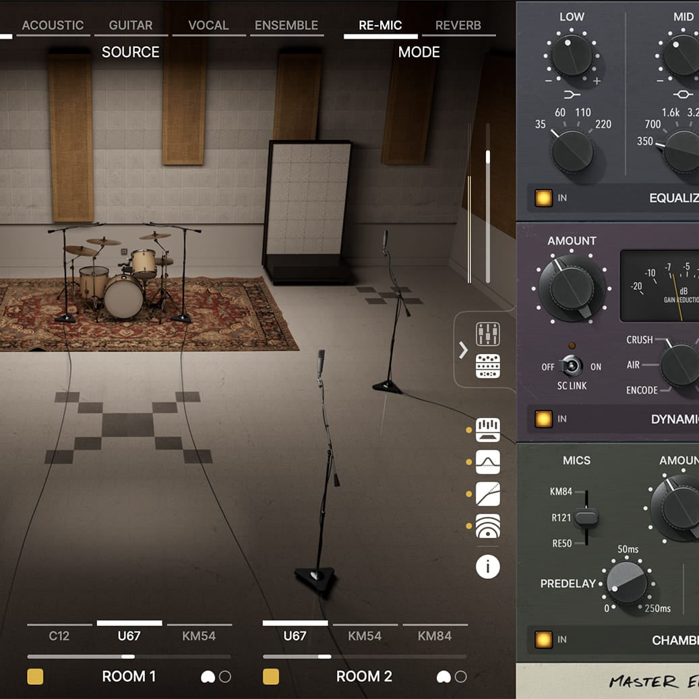Viewport: 699px width, 699px height.
Task: Open the VOCAL source tab
Action: point(208,25)
